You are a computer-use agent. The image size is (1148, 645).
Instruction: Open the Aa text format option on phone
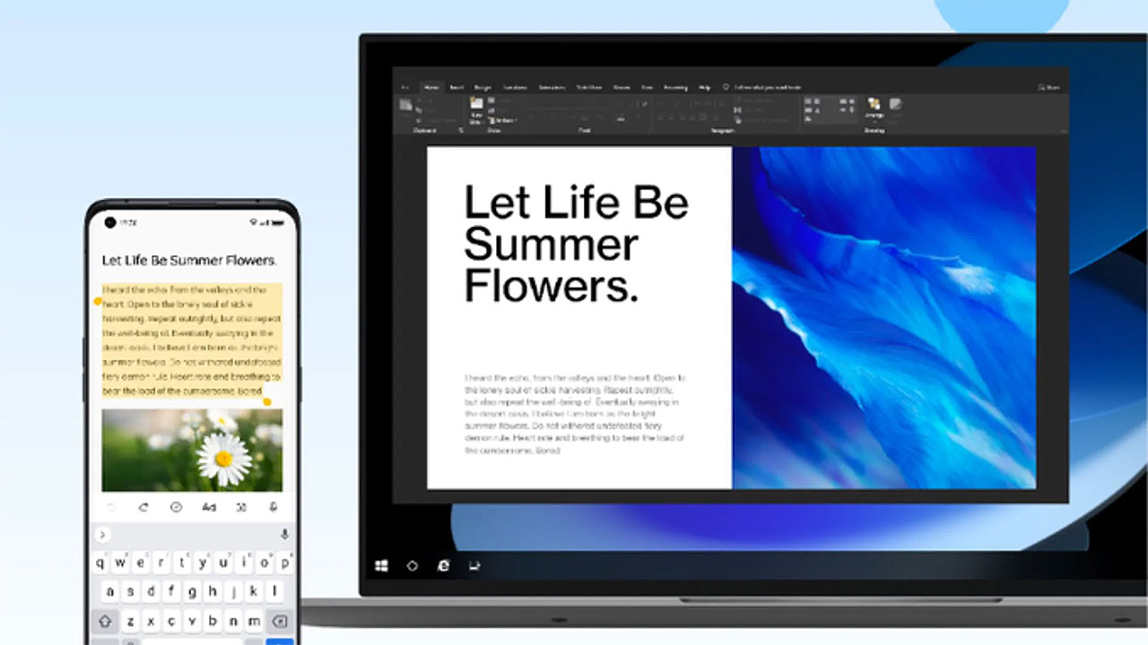point(209,507)
